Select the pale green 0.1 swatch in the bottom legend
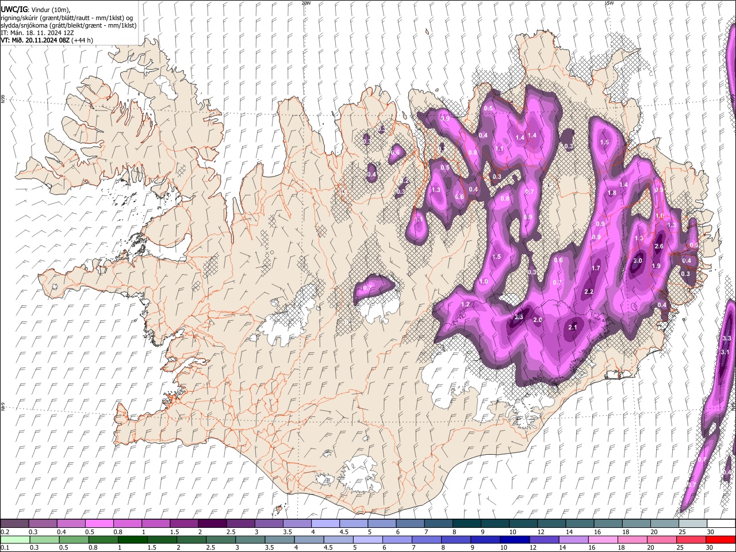This screenshot has width=736, height=552. [x=15, y=539]
